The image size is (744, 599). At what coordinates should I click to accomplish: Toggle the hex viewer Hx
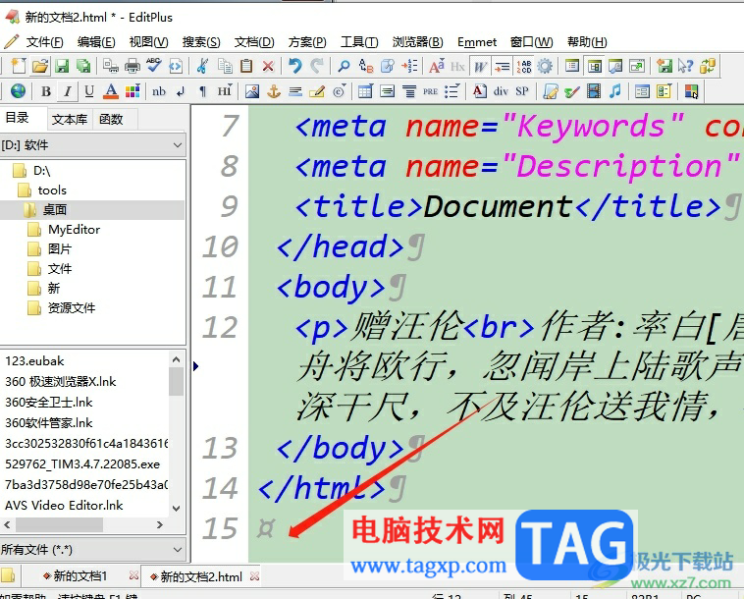coord(457,66)
